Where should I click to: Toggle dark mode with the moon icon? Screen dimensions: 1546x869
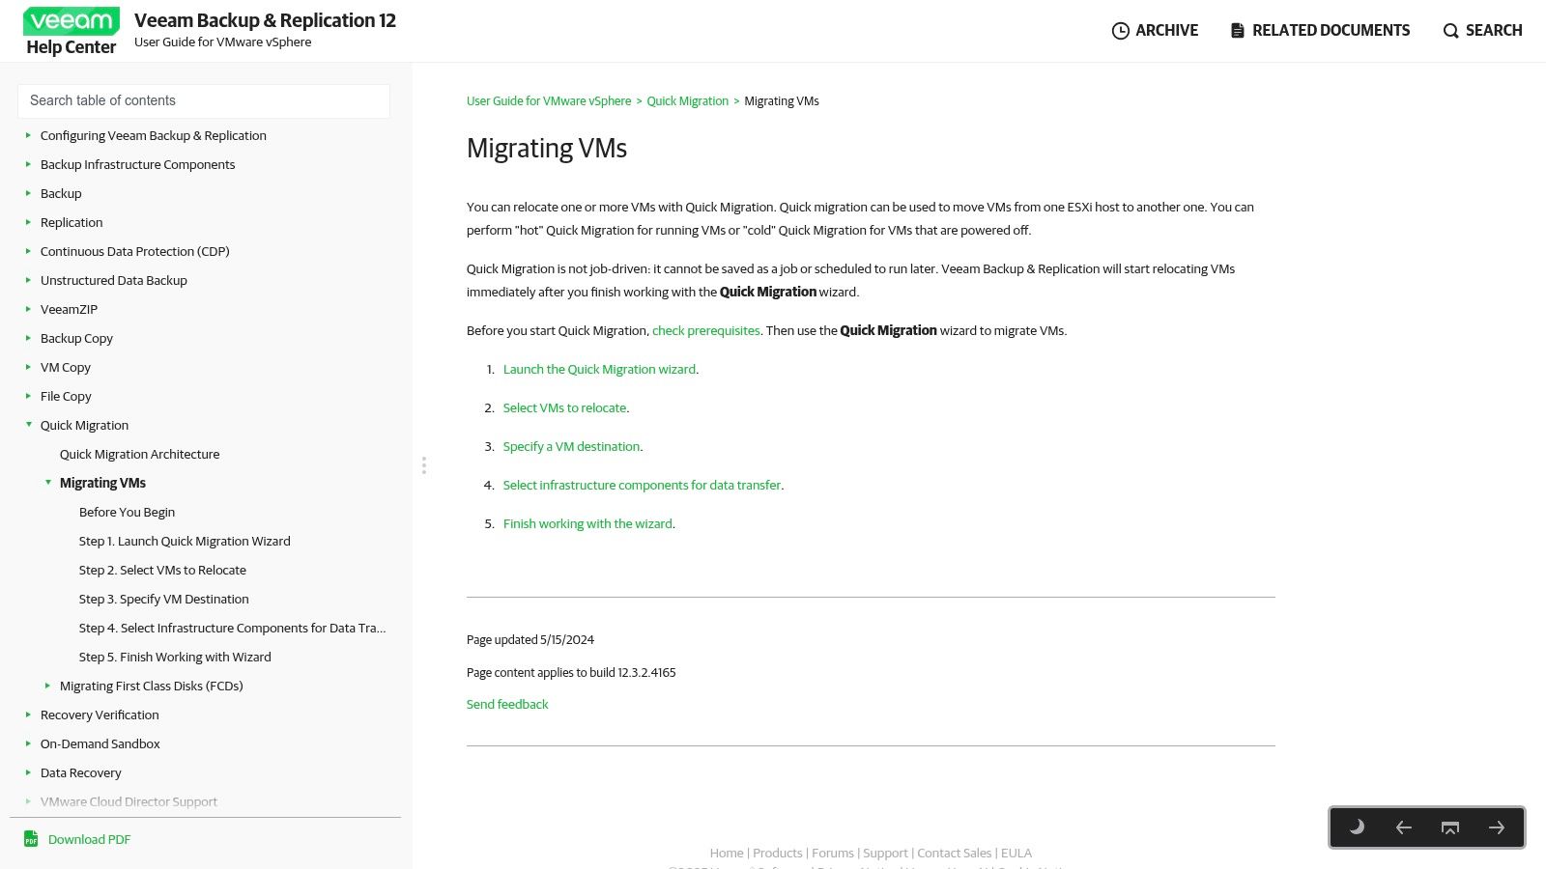[x=1357, y=827]
